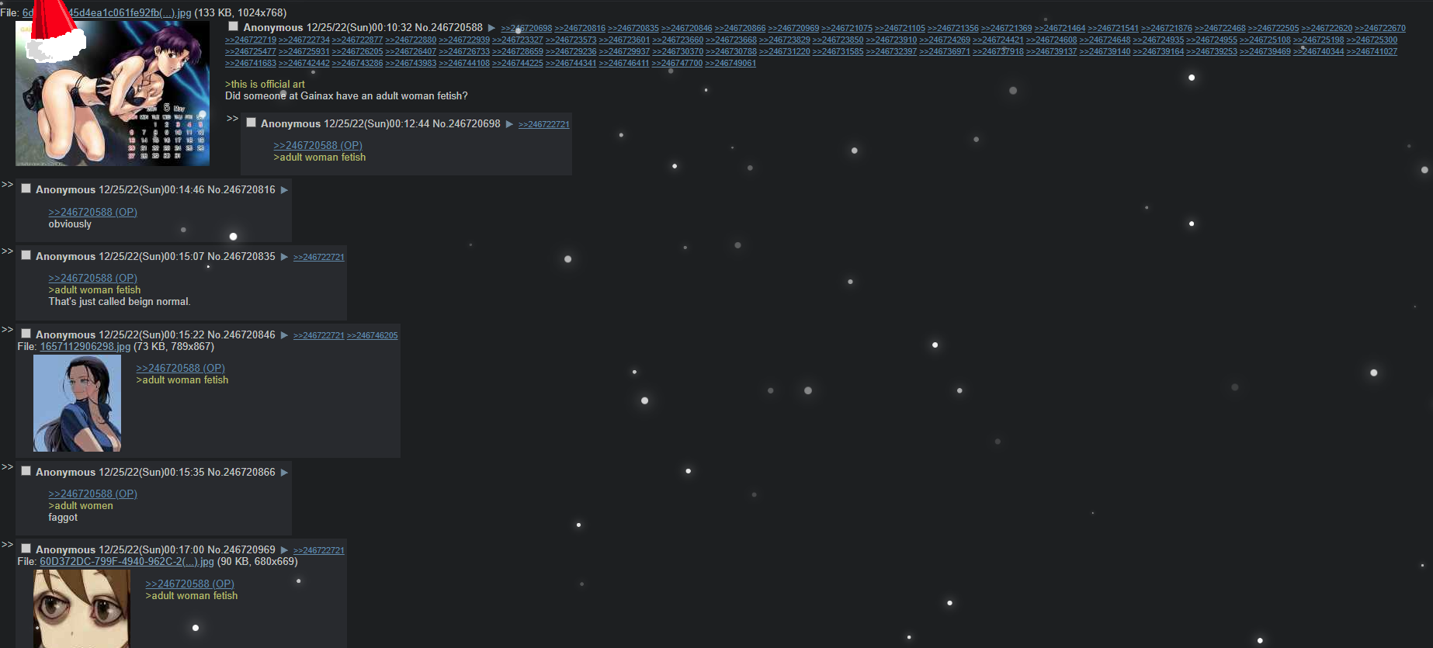Open backlink >>246722721 on post No.246720969

[319, 550]
